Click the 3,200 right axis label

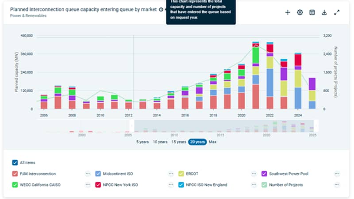coord(327,36)
